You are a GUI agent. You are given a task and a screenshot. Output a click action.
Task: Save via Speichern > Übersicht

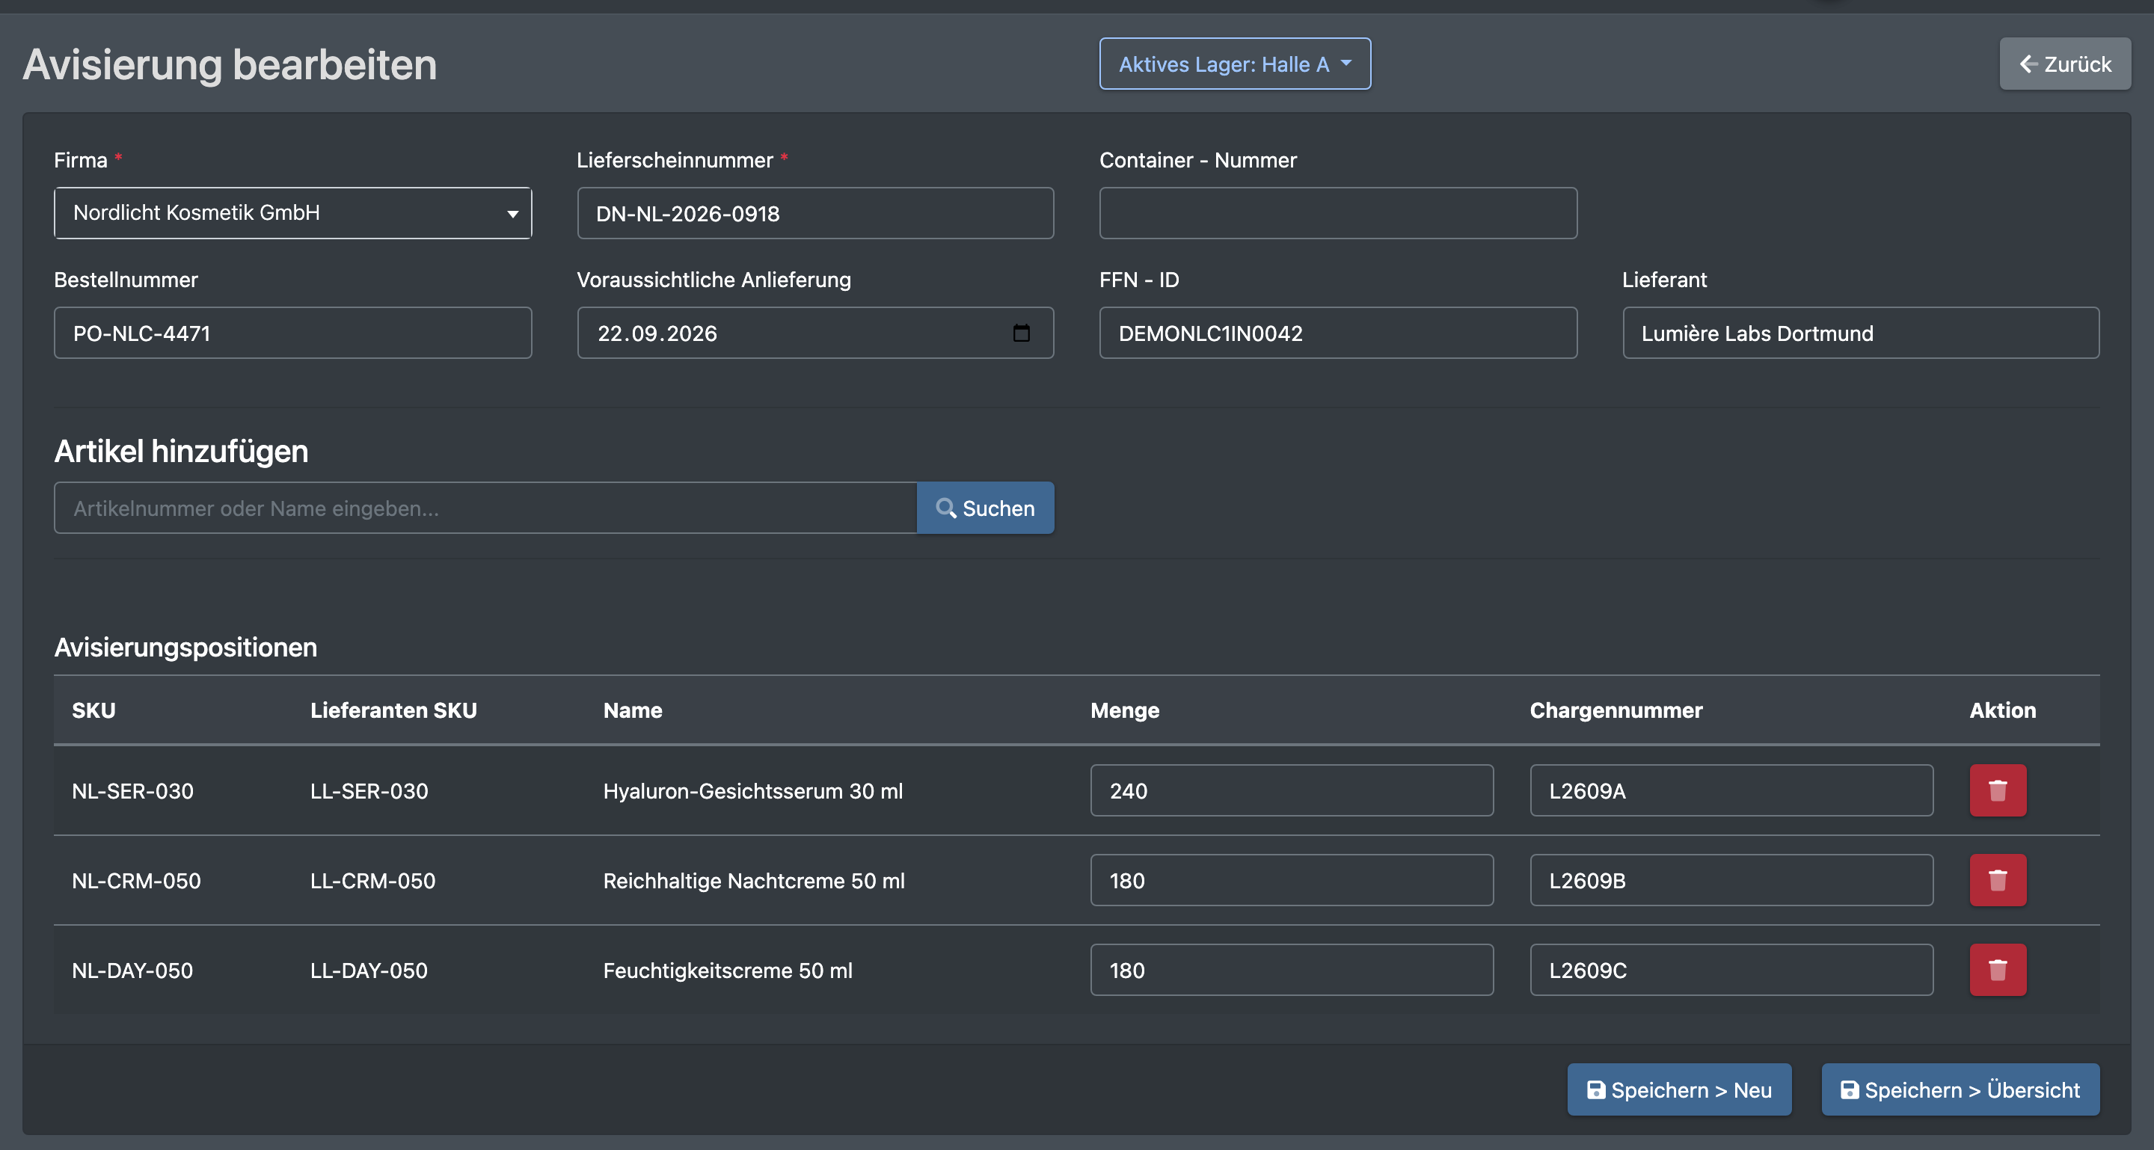pyautogui.click(x=1961, y=1090)
